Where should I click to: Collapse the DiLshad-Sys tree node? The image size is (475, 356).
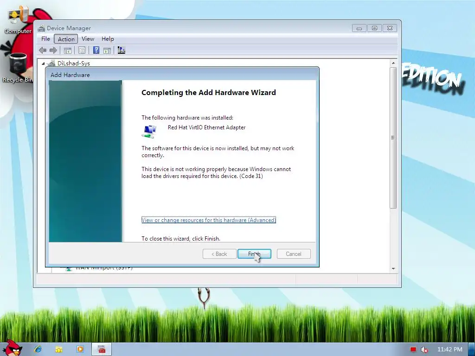pyautogui.click(x=43, y=64)
